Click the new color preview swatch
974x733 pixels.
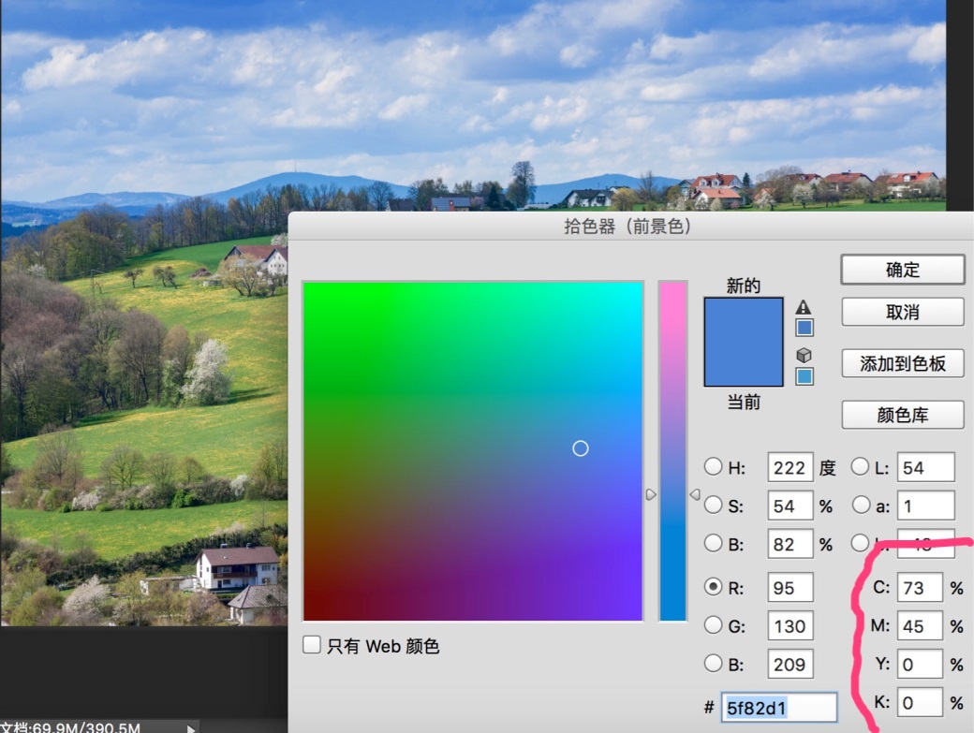pos(744,319)
